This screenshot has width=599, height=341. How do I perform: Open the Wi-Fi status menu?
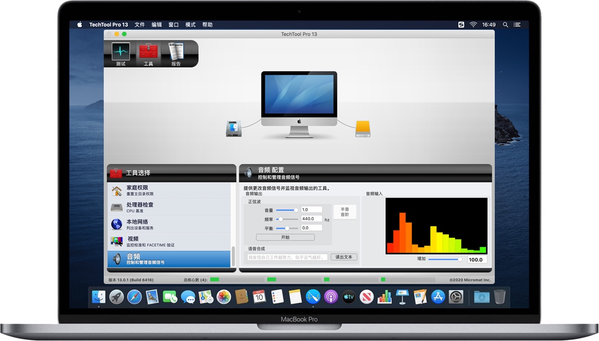473,24
